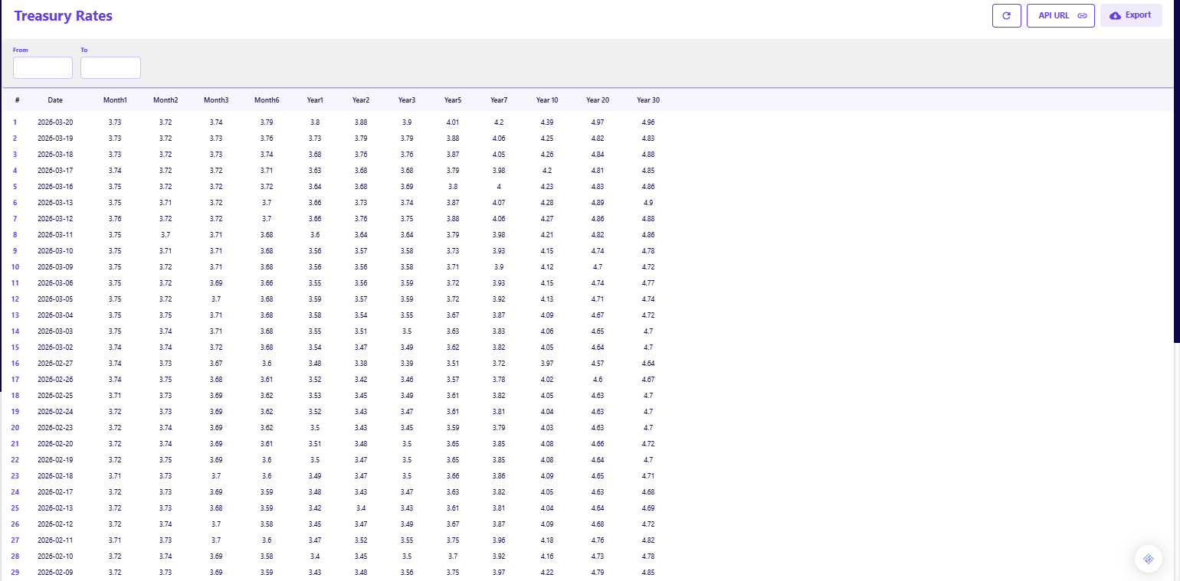The height and width of the screenshot is (581, 1180).
Task: Click the cloud download icon on Export
Action: (x=1115, y=15)
